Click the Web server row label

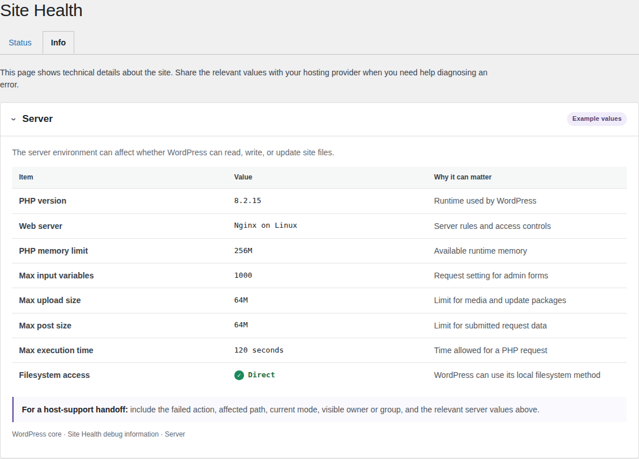tap(40, 226)
